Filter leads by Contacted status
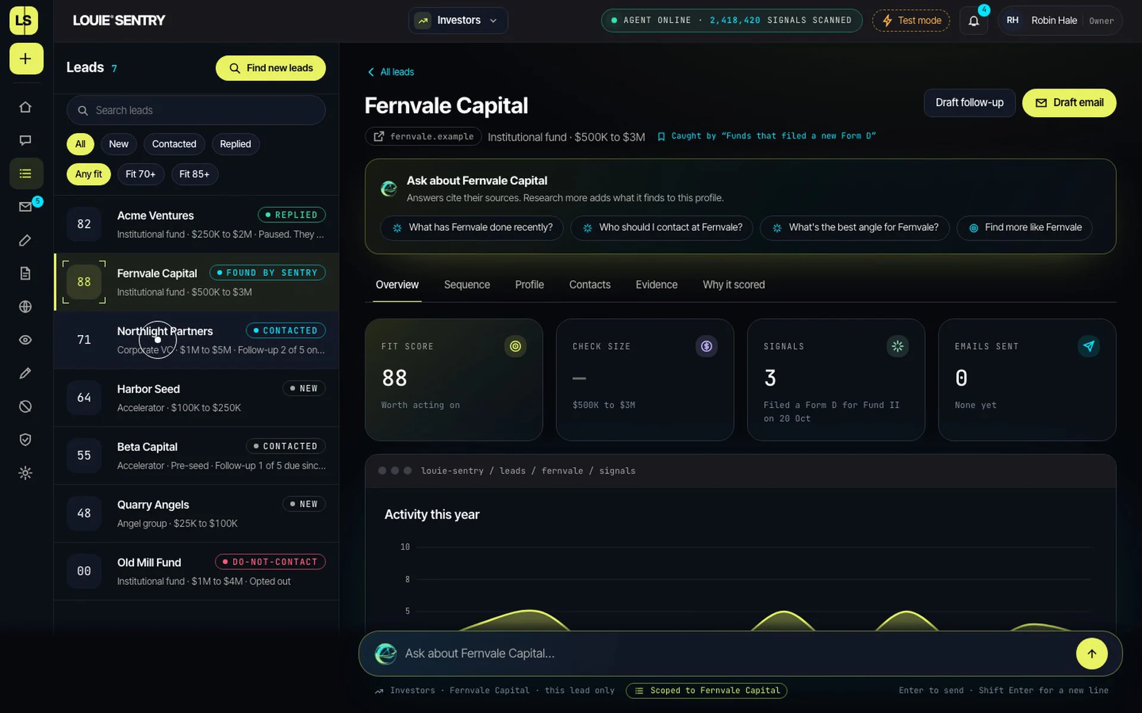The image size is (1142, 713). coord(174,144)
